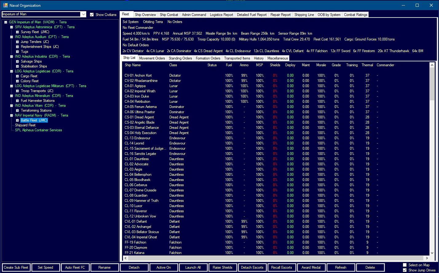Select ship FF-20 Claymore
This screenshot has width=439, height=273.
136,248
